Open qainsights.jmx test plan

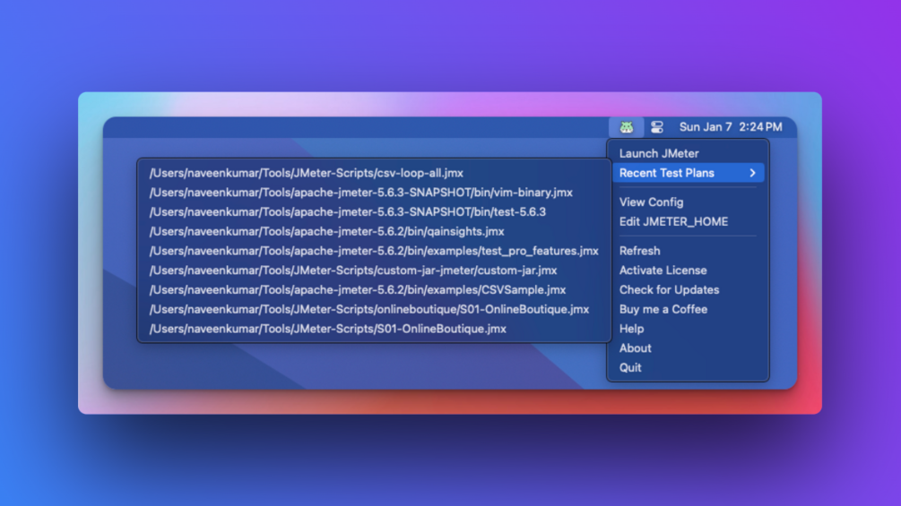coord(374,231)
